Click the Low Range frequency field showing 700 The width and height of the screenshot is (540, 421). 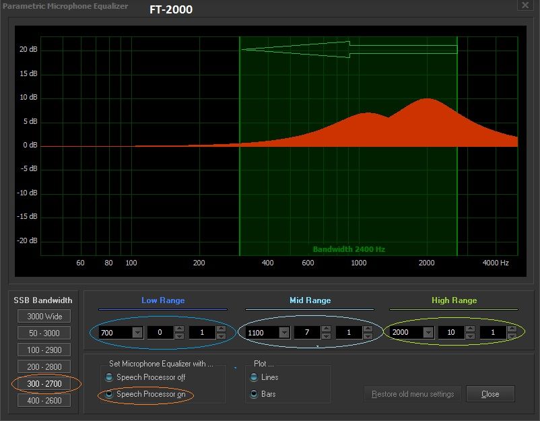[x=116, y=333]
